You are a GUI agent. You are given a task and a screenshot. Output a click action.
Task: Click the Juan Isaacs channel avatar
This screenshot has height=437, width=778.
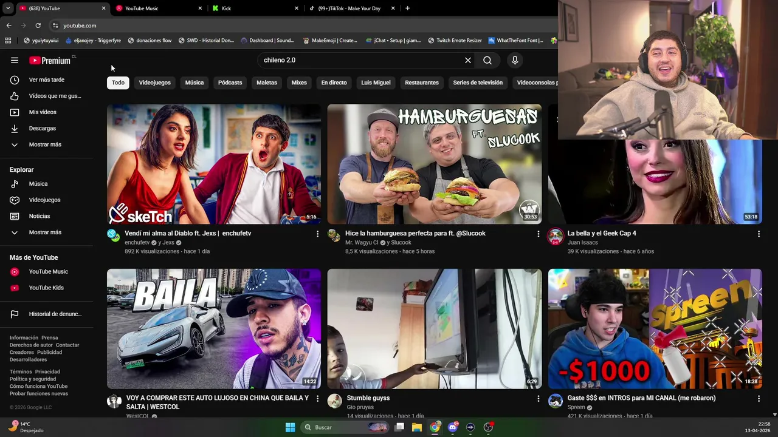click(556, 237)
